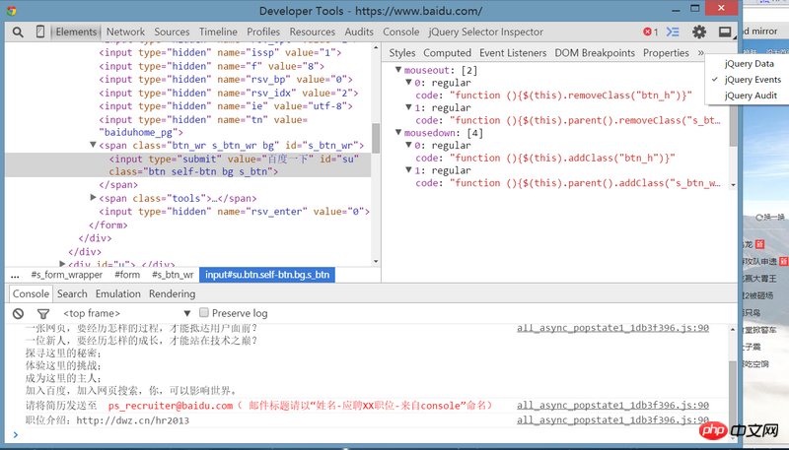Switch to the Network tab

pyautogui.click(x=125, y=32)
